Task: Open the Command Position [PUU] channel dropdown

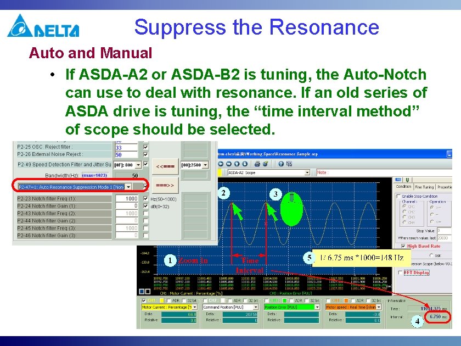Action: (x=256, y=307)
